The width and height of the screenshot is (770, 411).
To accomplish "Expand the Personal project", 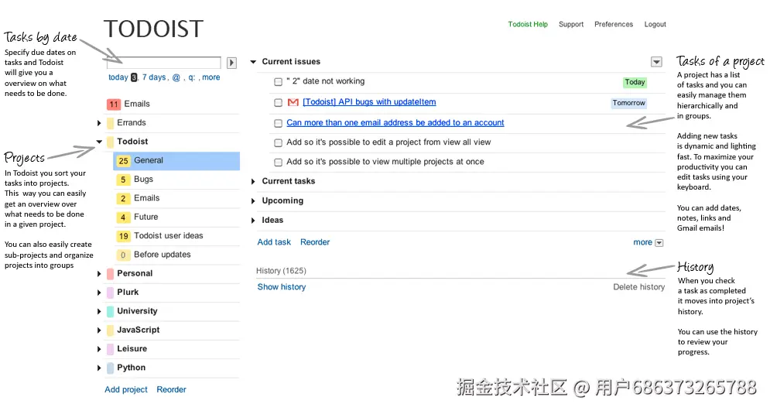I will tap(99, 274).
